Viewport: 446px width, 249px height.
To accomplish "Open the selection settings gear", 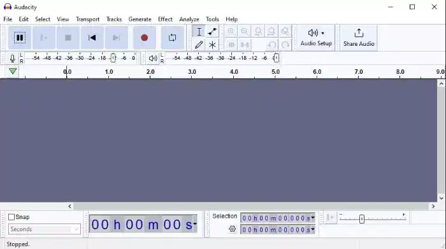I will tap(233, 229).
